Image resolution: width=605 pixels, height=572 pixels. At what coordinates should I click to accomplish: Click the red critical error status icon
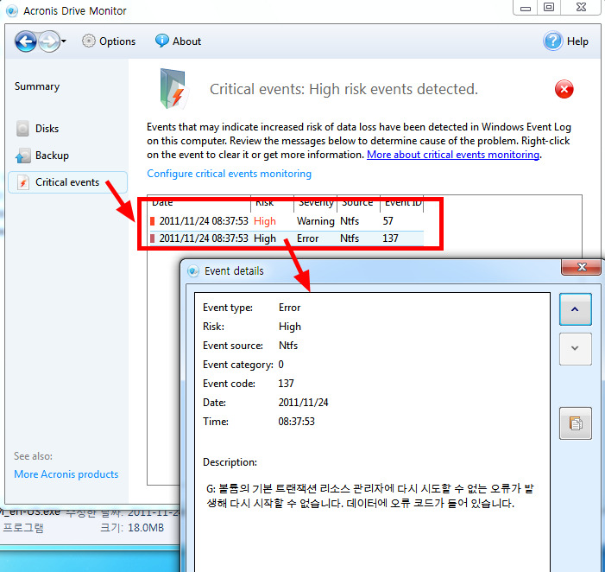click(564, 89)
